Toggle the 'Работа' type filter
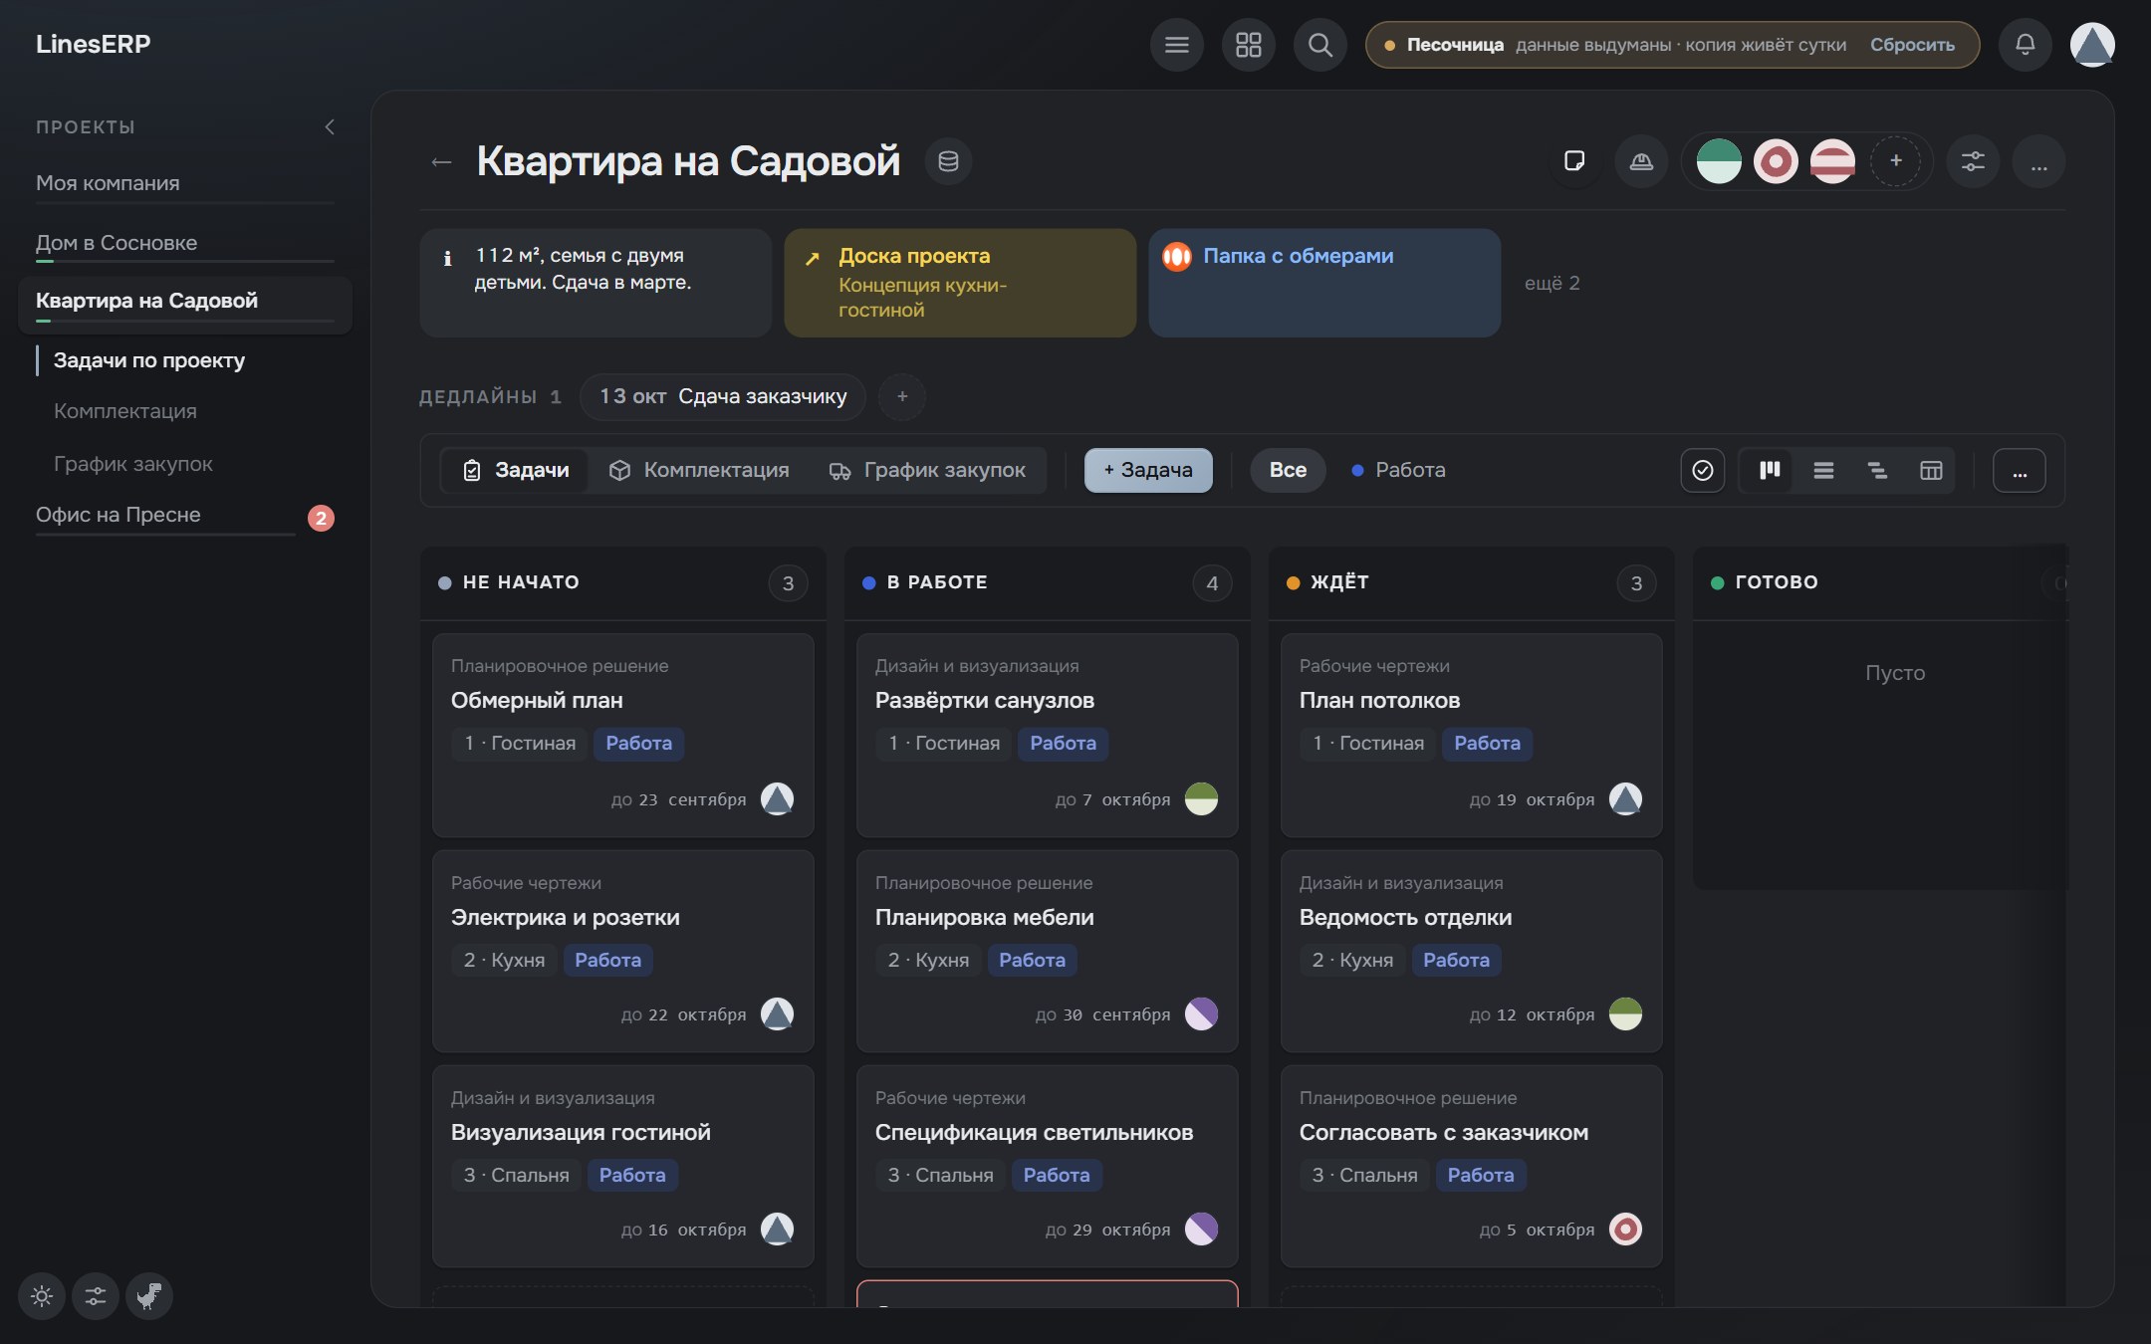This screenshot has height=1344, width=2151. point(1399,470)
